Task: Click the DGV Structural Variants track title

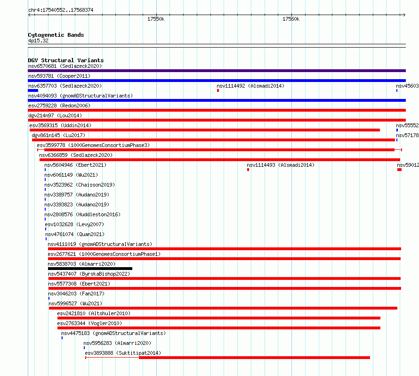Action: (x=66, y=60)
